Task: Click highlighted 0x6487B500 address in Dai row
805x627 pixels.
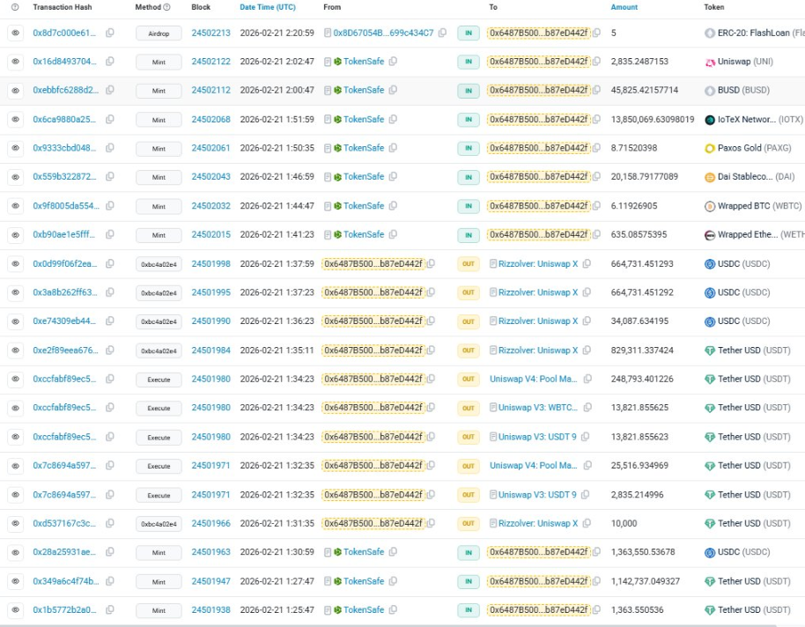Action: [538, 177]
